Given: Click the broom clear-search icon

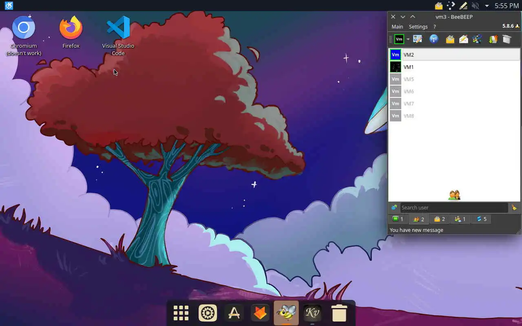Looking at the screenshot, I should (514, 207).
